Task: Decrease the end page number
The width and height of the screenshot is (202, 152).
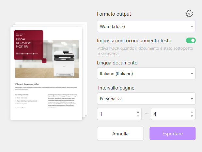Action: tap(192, 116)
